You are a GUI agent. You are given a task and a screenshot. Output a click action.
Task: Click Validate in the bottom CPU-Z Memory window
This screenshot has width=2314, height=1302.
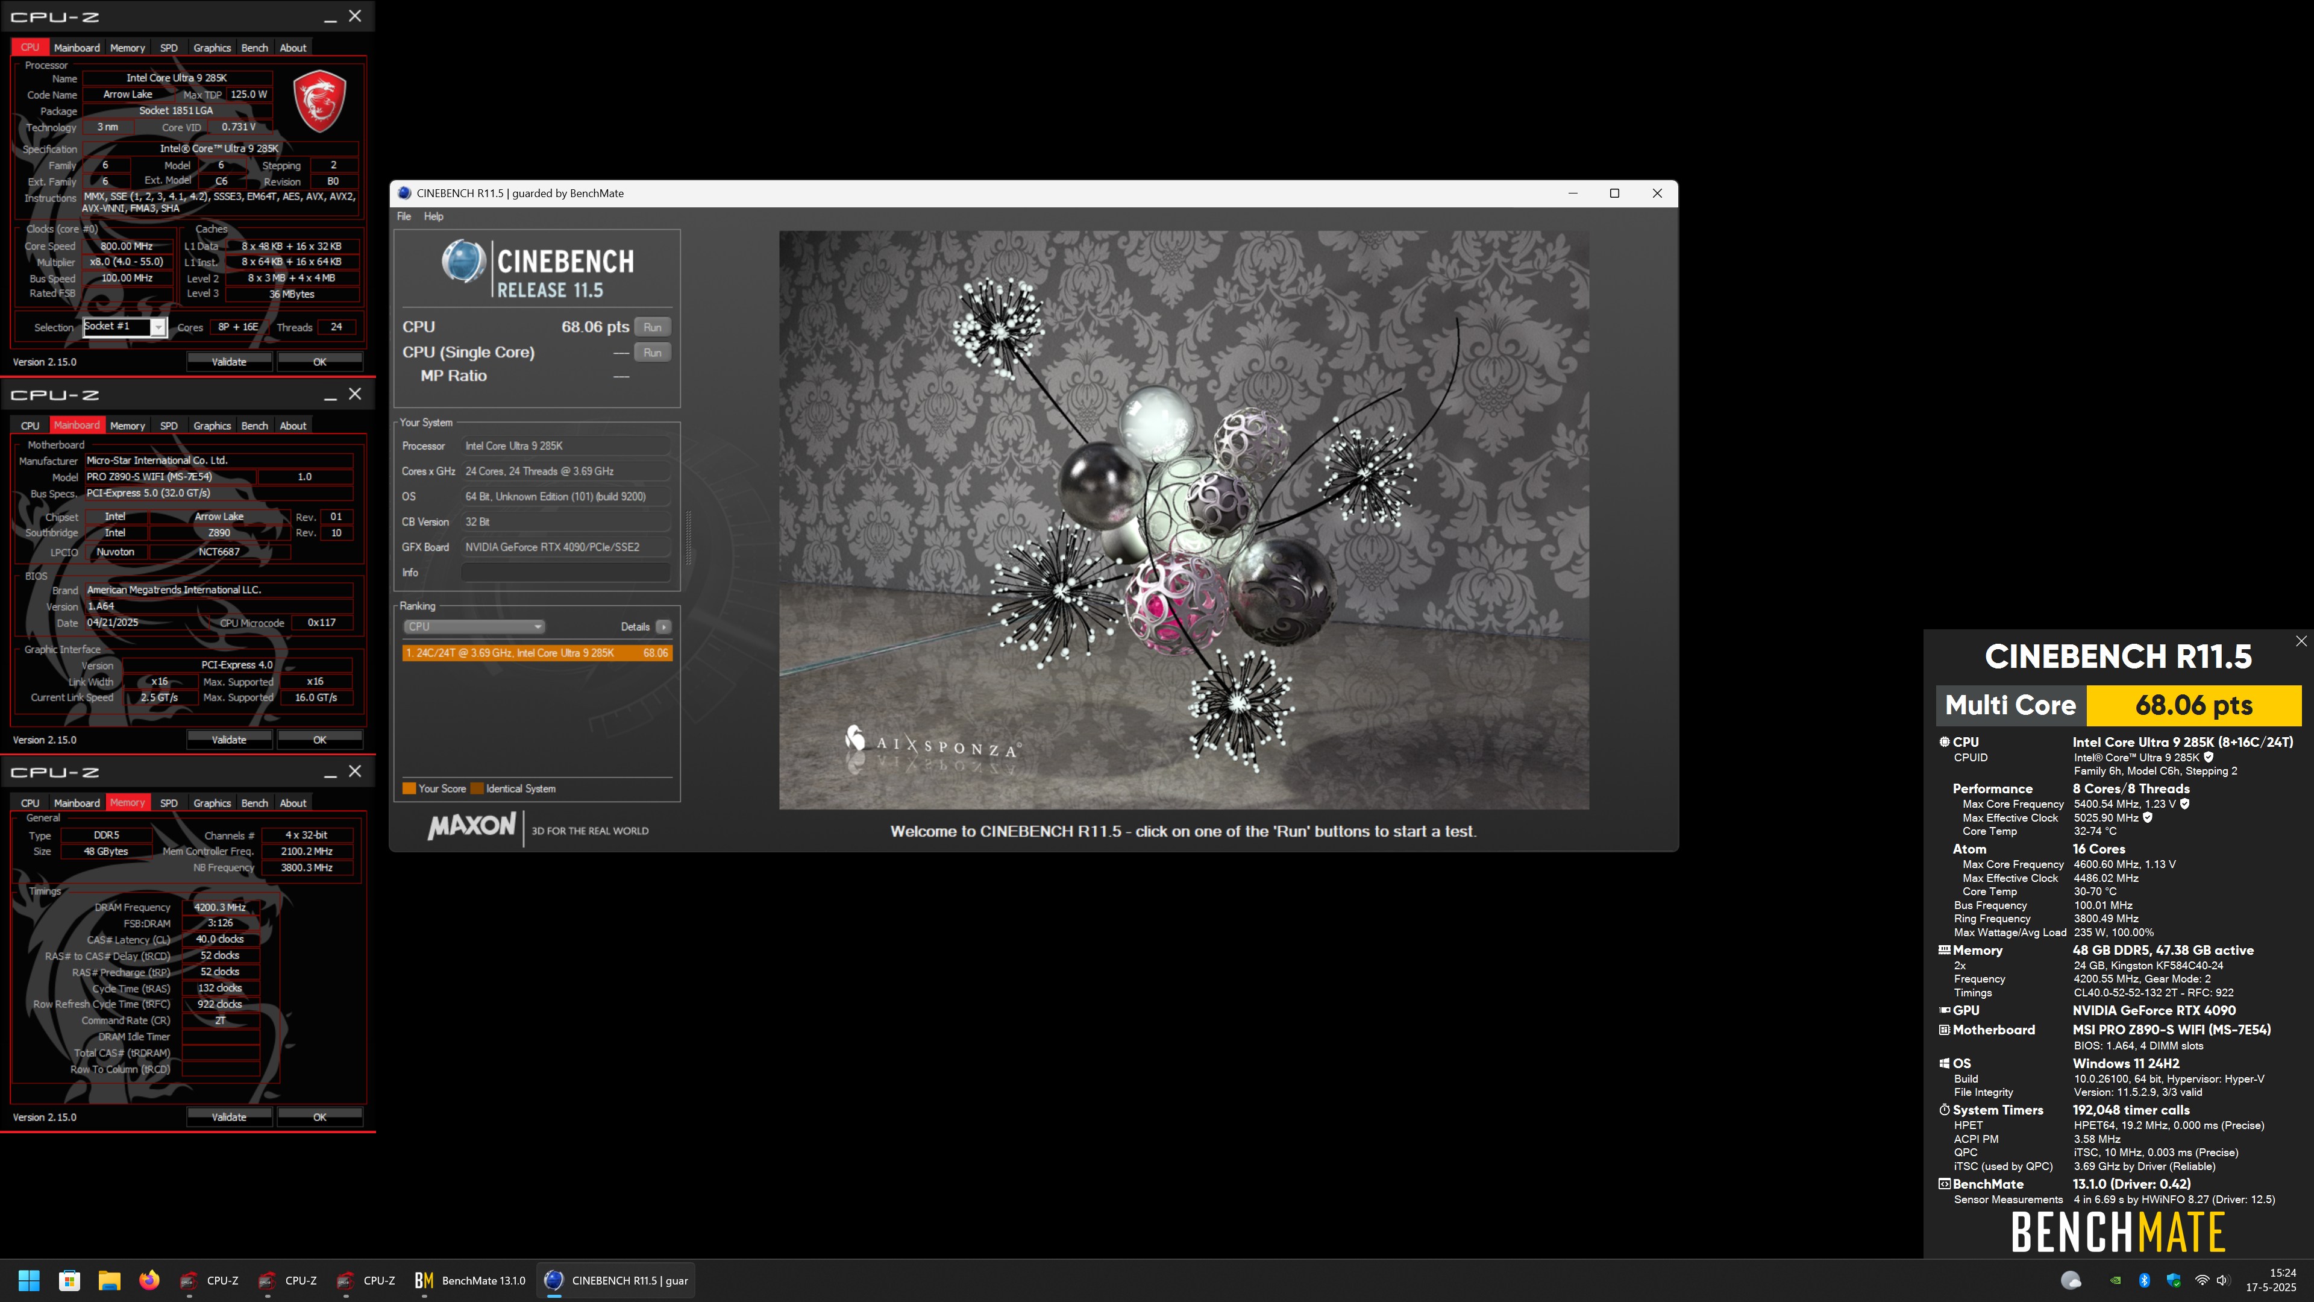pos(229,1117)
